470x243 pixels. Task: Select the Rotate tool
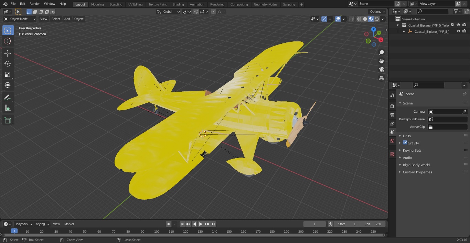(8, 64)
